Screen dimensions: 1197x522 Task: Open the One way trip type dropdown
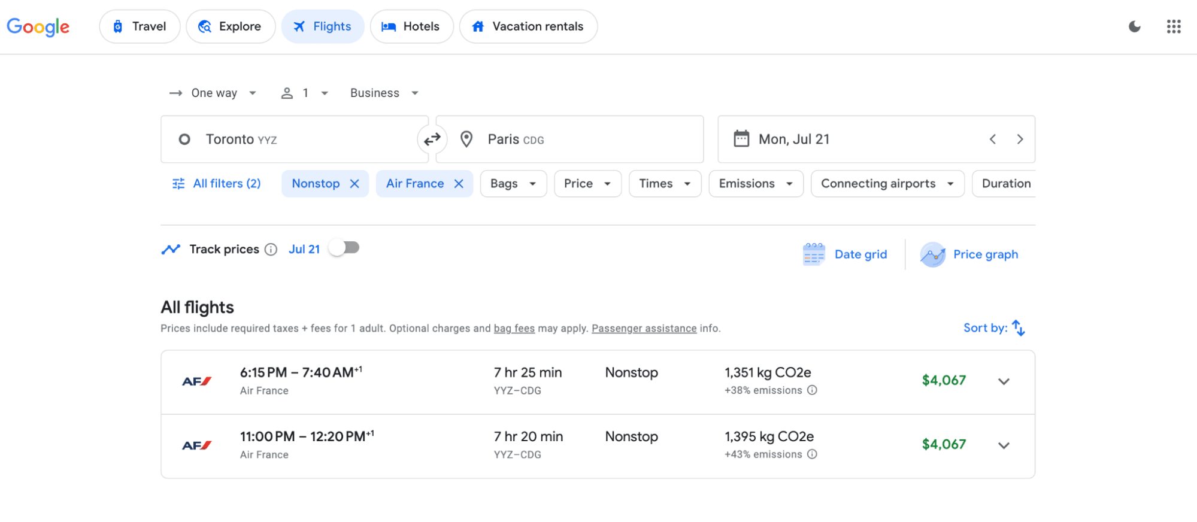coord(214,93)
